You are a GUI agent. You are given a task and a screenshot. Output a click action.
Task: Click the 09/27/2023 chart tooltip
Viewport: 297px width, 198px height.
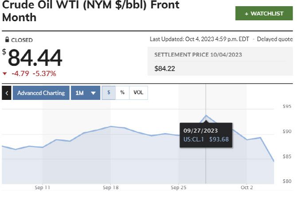(x=206, y=135)
